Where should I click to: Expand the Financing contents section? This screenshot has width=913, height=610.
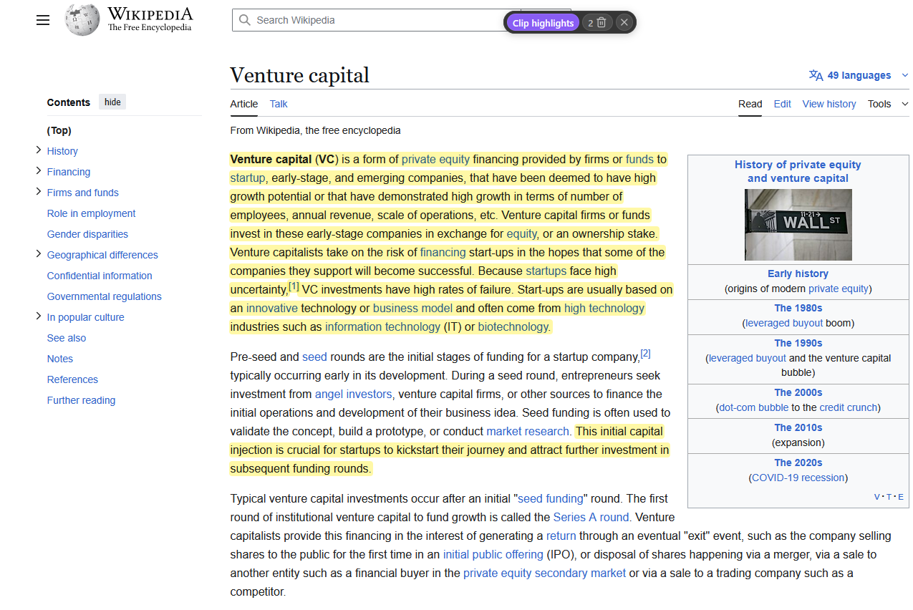point(39,171)
